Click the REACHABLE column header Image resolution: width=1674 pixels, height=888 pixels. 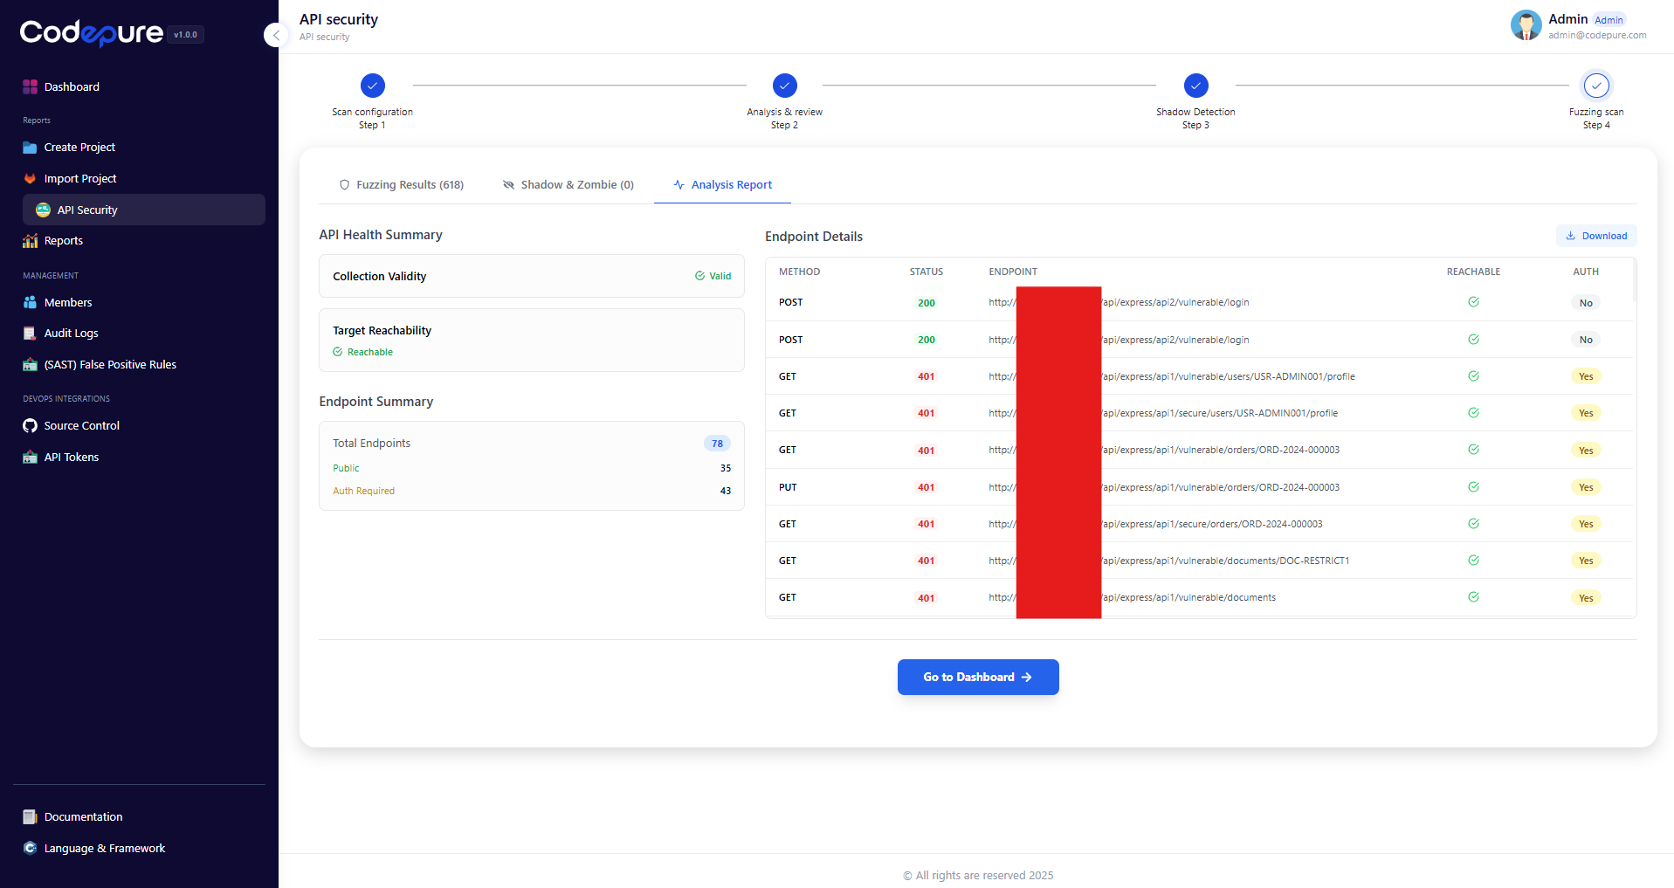pyautogui.click(x=1473, y=272)
